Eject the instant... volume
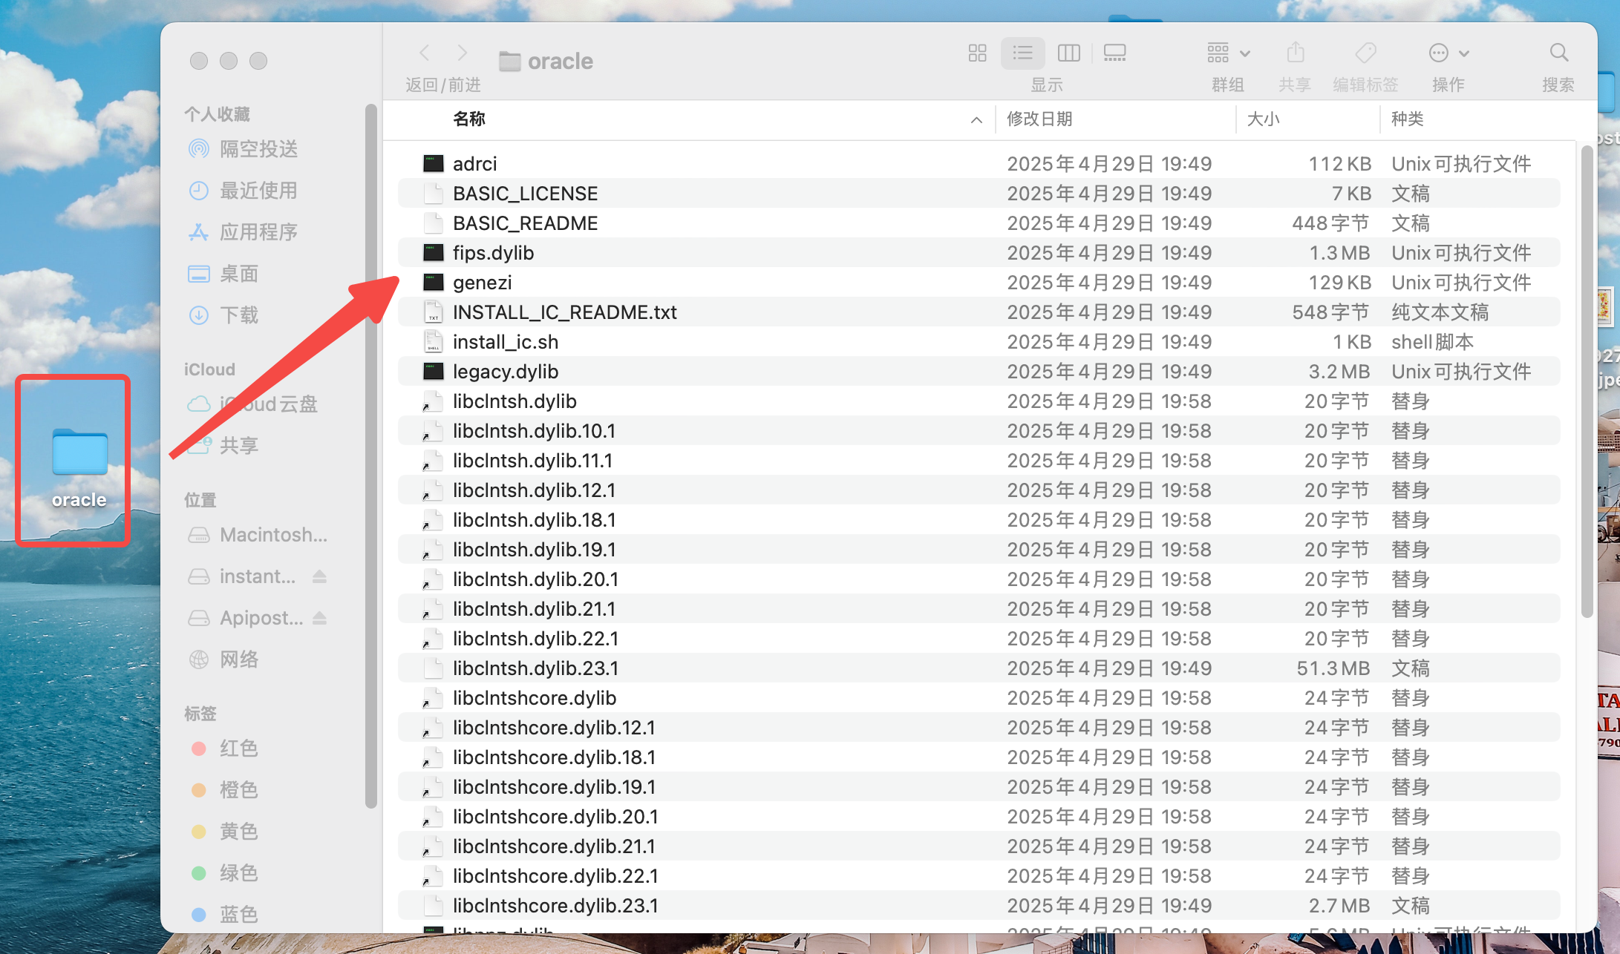1620x954 pixels. tap(320, 576)
